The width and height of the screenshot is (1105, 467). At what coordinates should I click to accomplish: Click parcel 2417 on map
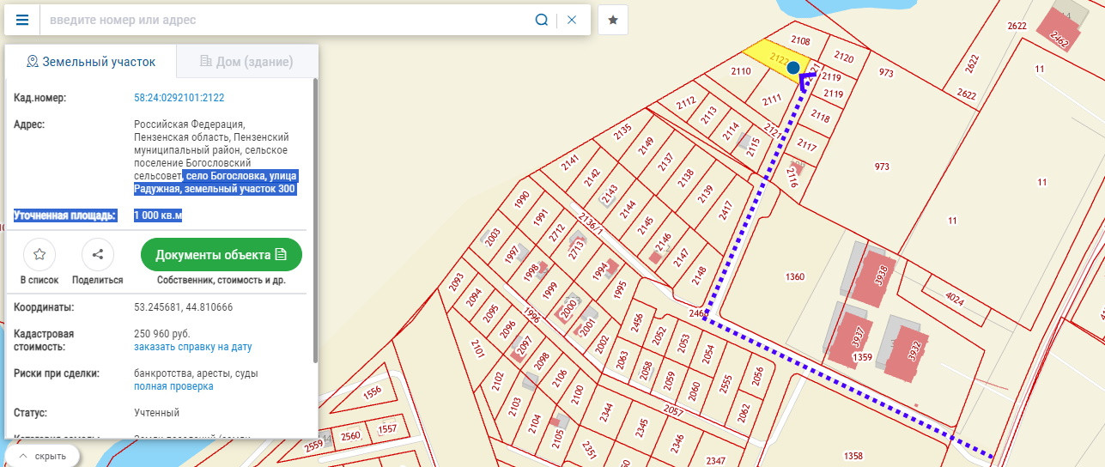click(x=726, y=210)
